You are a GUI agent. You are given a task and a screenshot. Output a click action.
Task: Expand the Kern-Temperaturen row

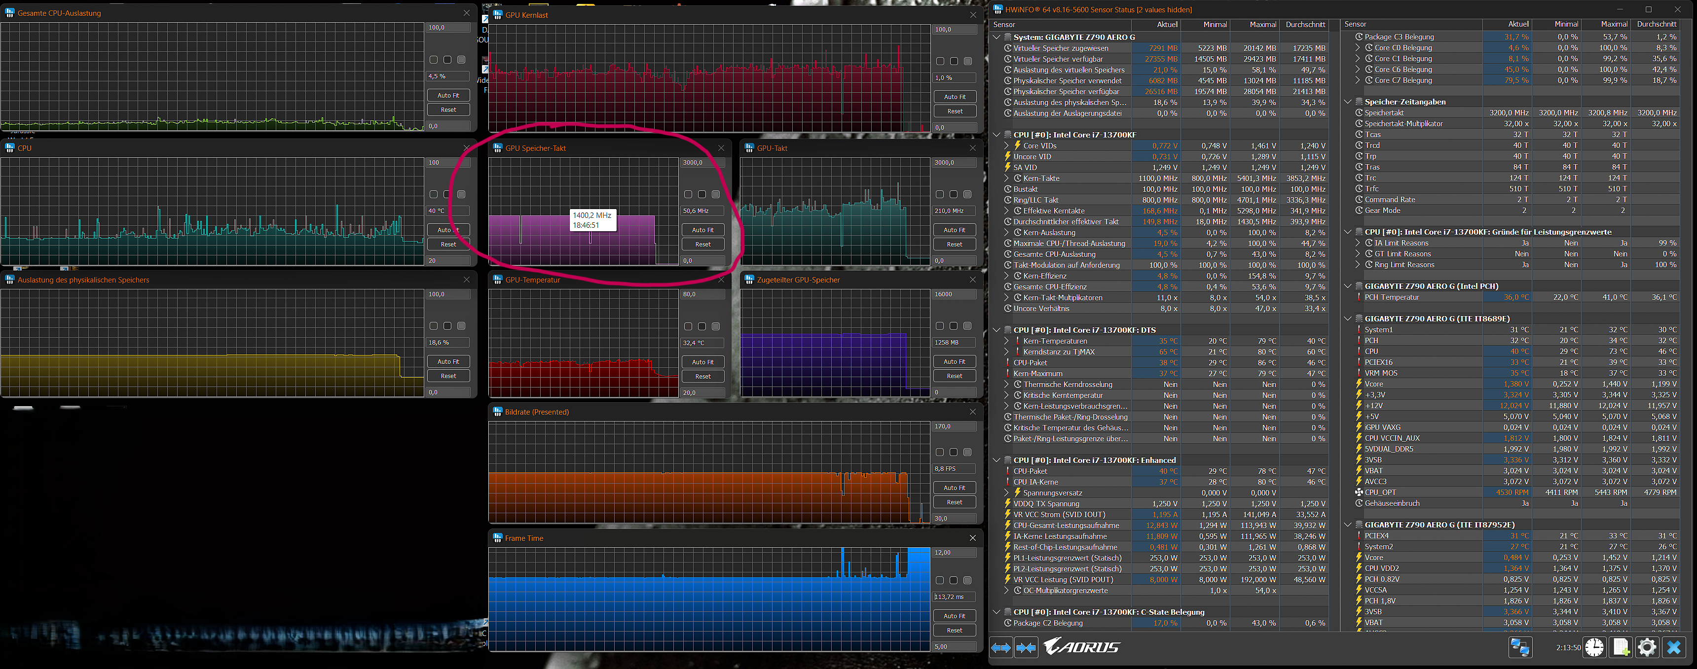click(x=1006, y=341)
